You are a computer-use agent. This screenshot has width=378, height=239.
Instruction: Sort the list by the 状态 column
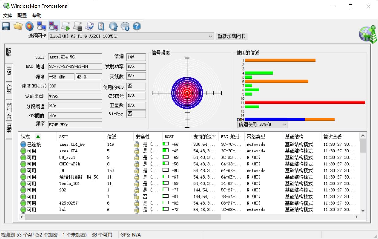point(26,137)
